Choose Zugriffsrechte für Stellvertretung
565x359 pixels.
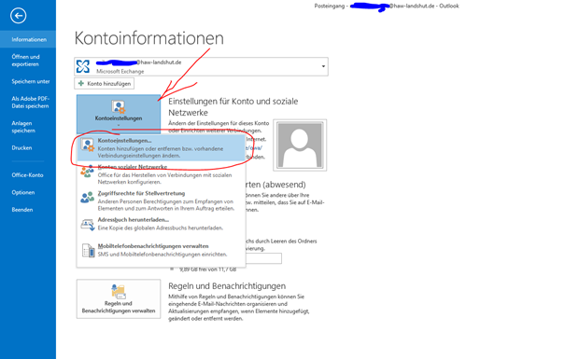click(161, 200)
